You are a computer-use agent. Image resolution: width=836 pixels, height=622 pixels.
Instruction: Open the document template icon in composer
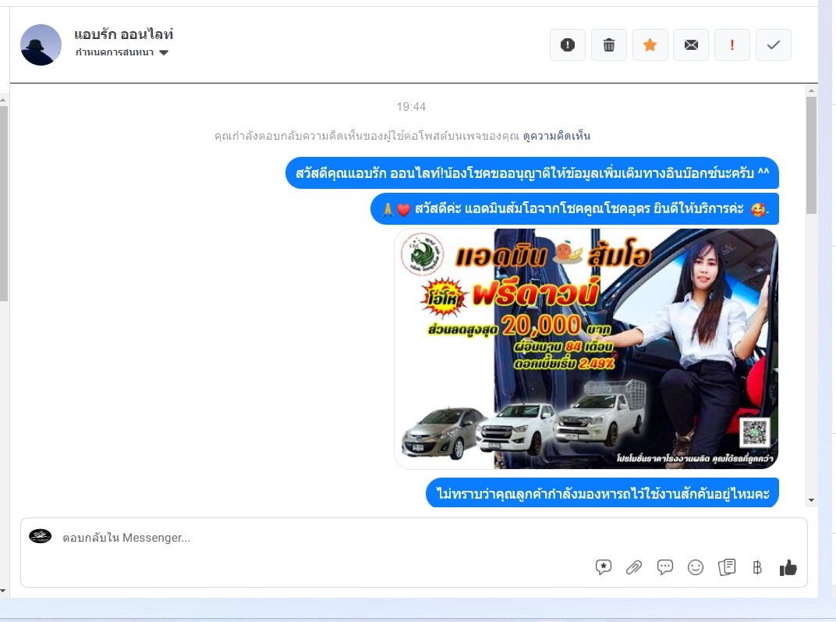tap(727, 567)
